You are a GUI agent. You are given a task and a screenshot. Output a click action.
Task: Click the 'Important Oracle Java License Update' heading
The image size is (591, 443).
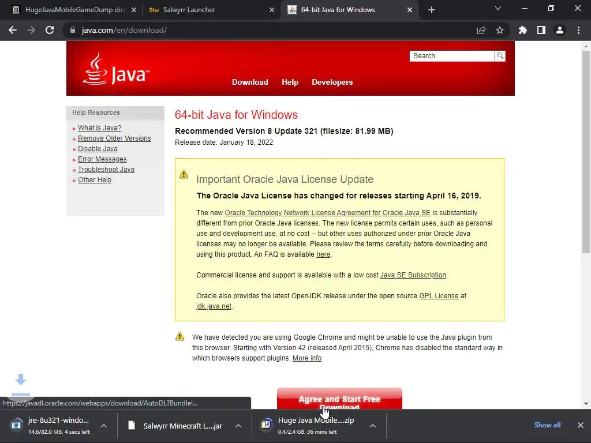(285, 179)
